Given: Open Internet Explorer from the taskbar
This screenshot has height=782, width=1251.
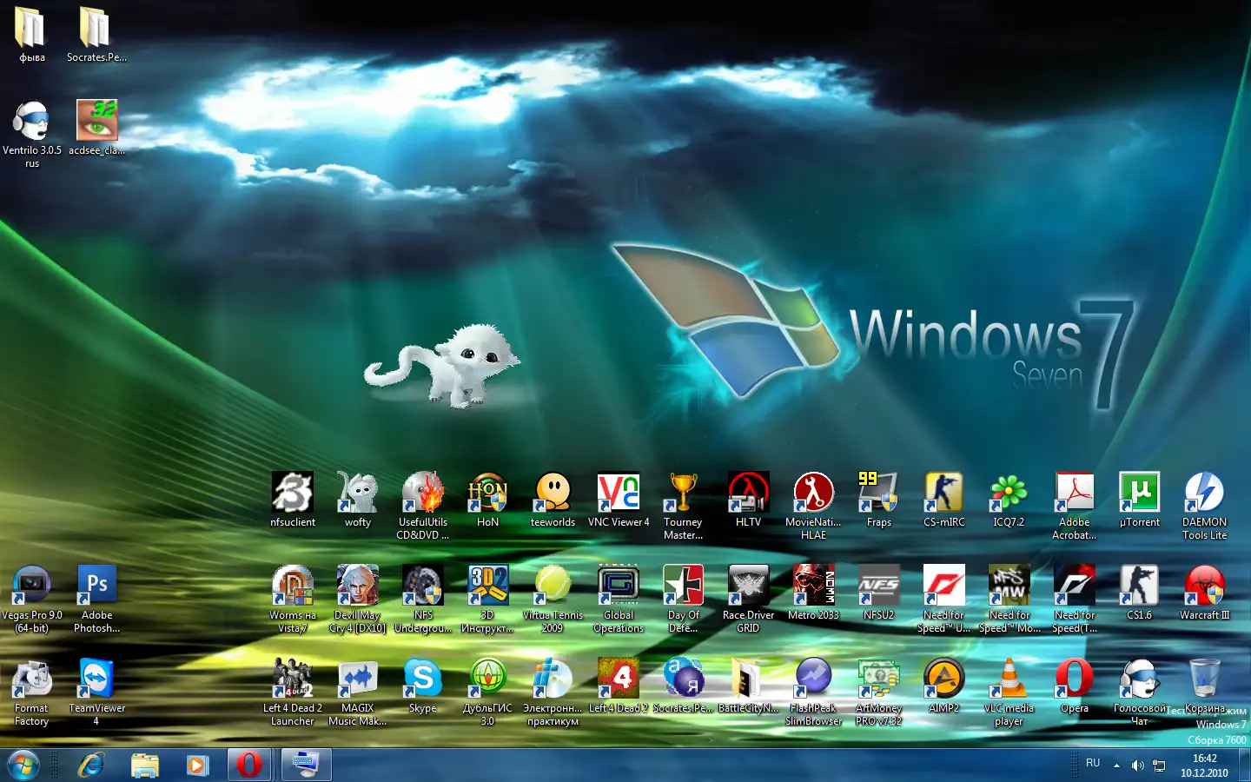Looking at the screenshot, I should 91,765.
